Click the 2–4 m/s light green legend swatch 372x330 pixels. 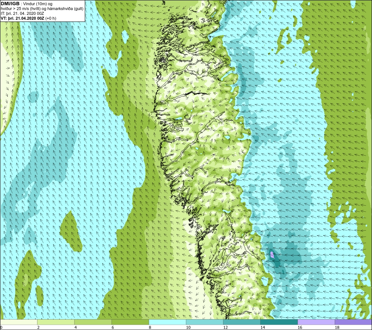pyautogui.click(x=56, y=322)
